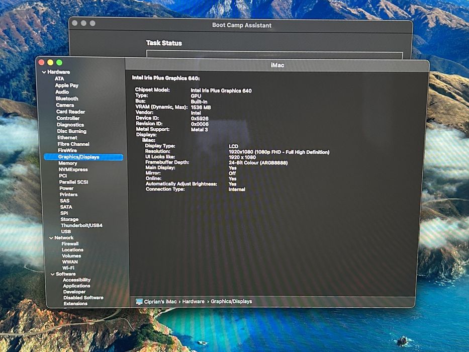Open Fibre Channel entry
Image resolution: width=469 pixels, height=352 pixels.
pos(73,144)
